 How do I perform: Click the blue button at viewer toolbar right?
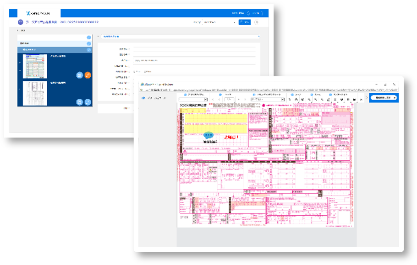click(x=383, y=98)
